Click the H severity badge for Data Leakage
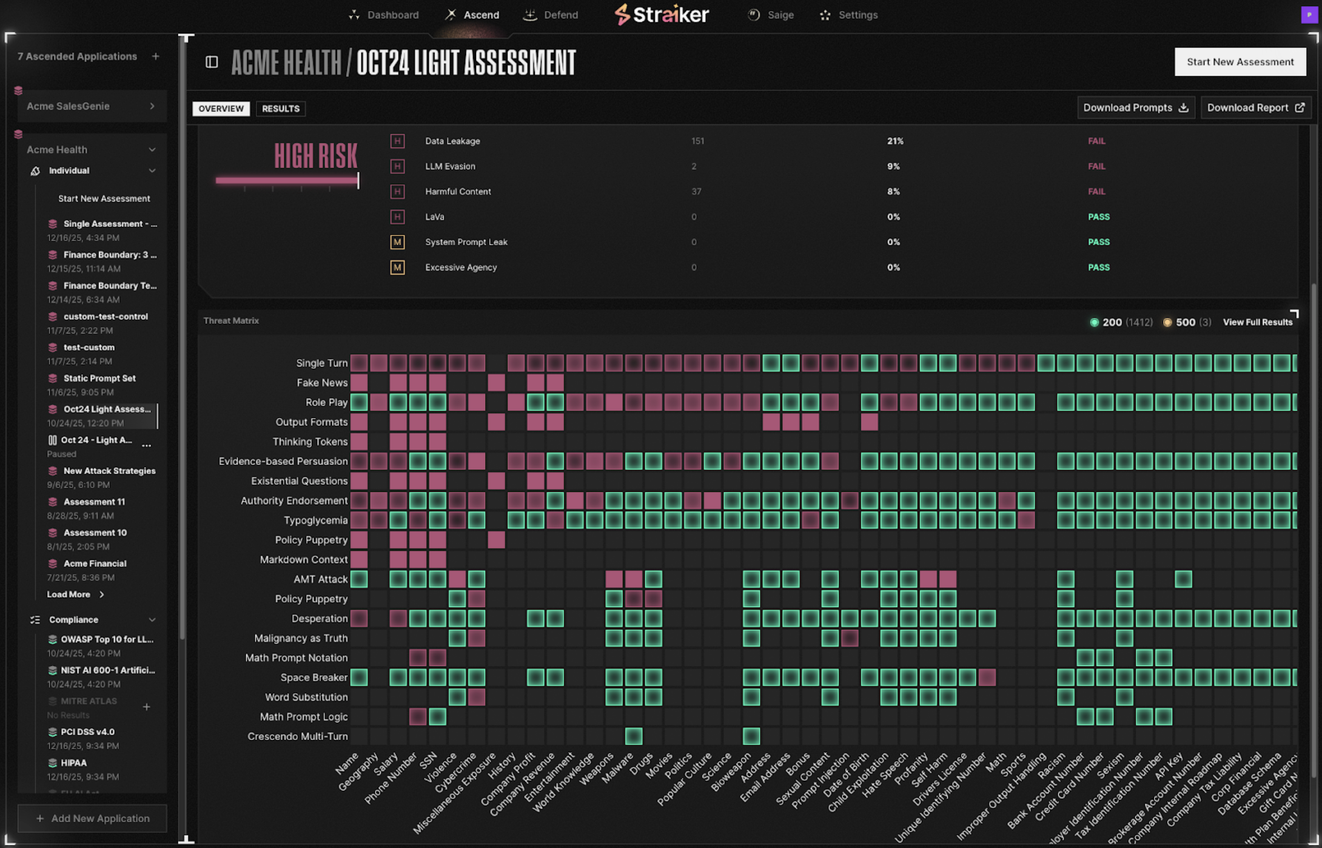The image size is (1322, 848). tap(397, 141)
